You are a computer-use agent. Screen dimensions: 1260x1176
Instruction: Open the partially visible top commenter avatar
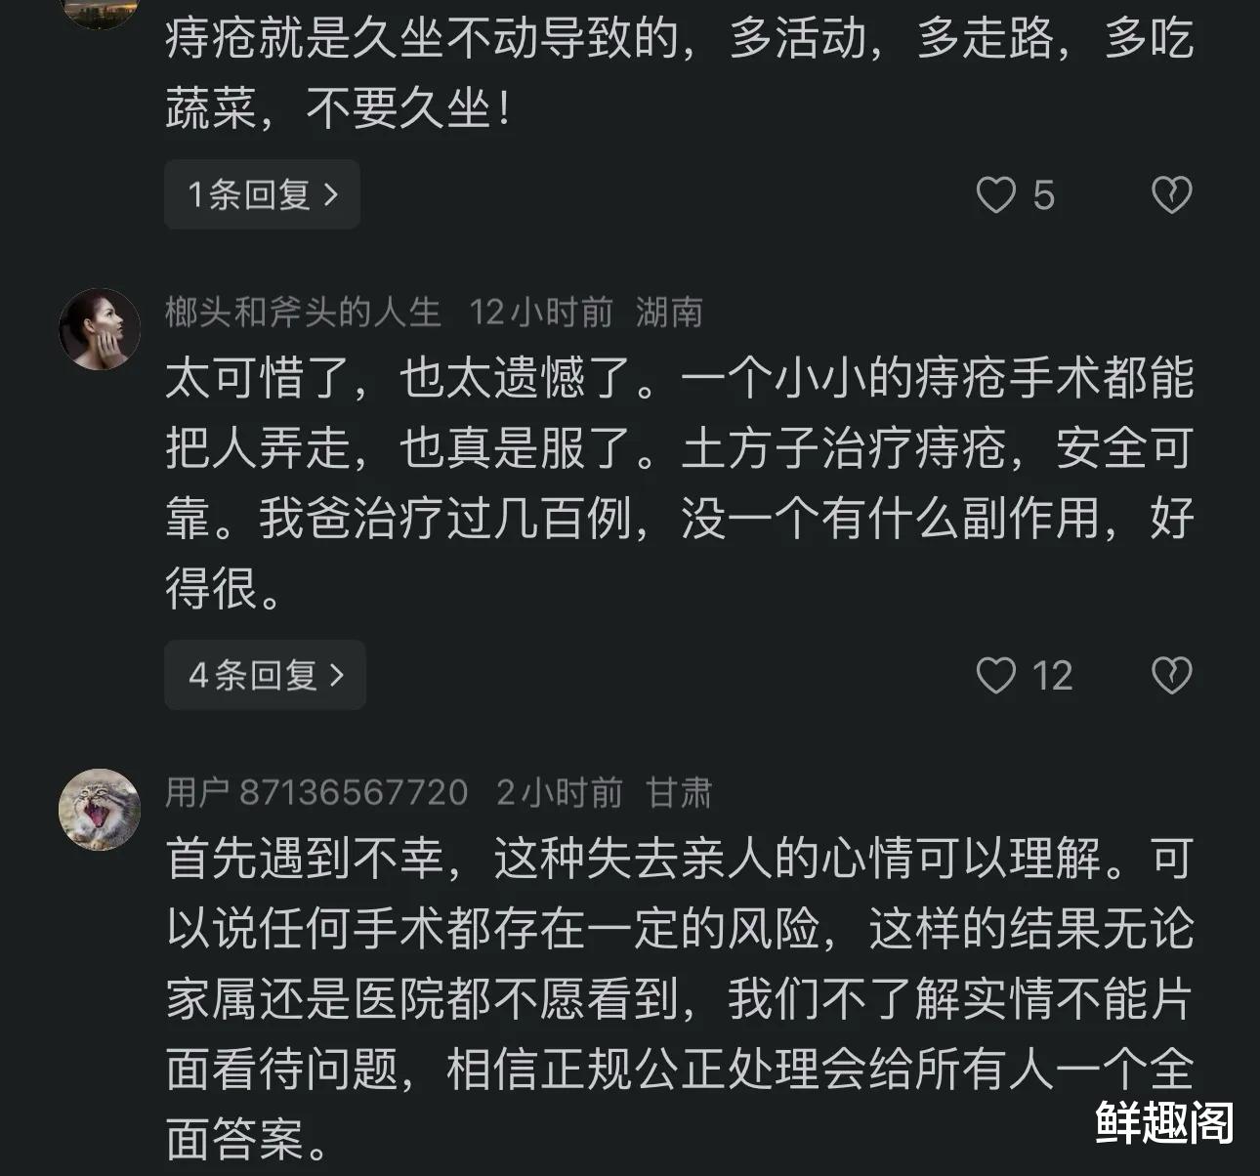pos(100,12)
